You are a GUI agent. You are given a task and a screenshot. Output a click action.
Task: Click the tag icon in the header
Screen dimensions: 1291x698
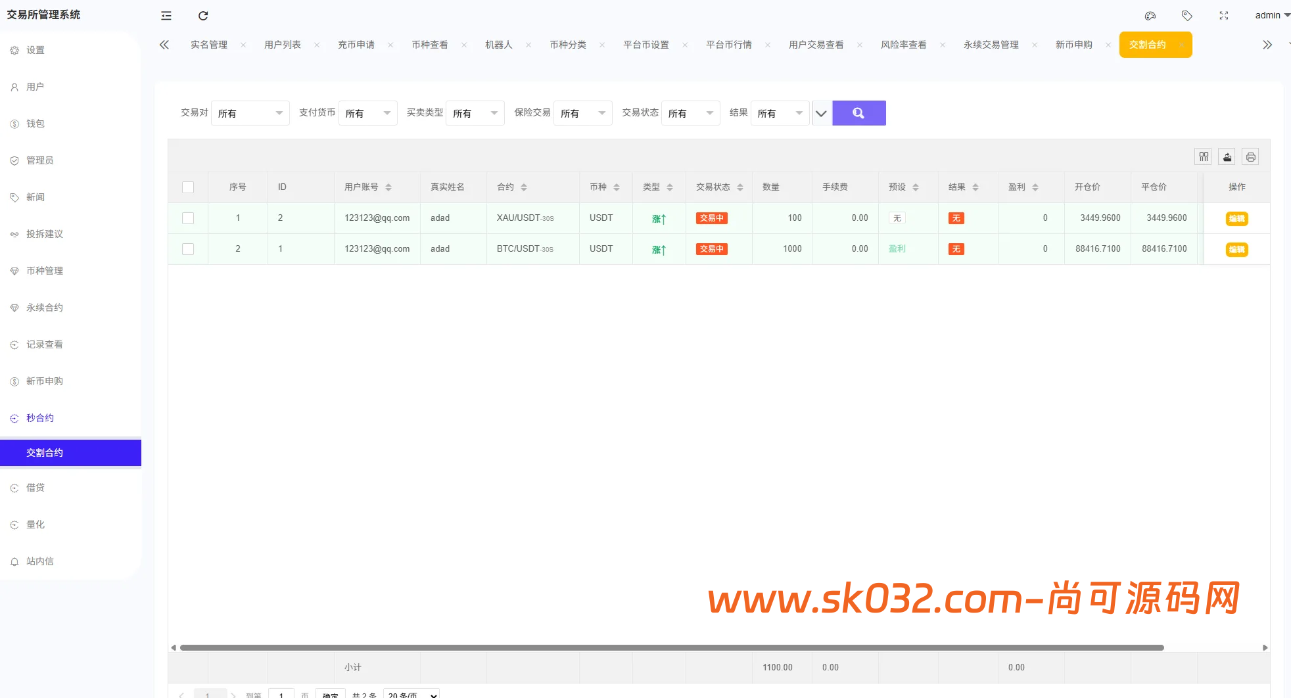[x=1187, y=16]
